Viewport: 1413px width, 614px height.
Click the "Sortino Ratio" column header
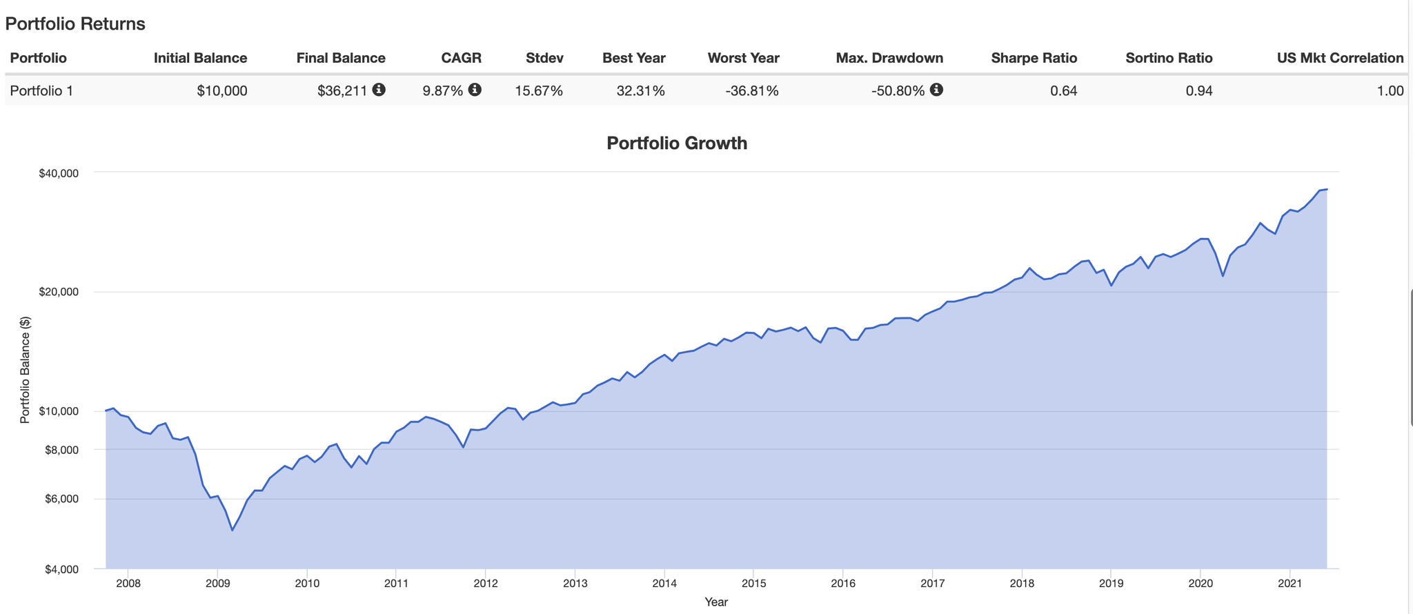1169,58
